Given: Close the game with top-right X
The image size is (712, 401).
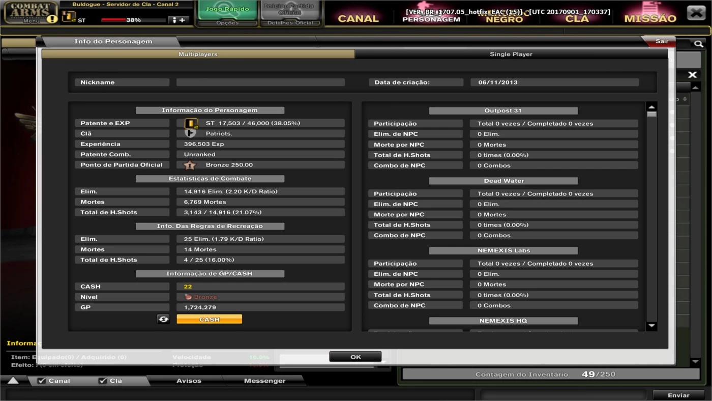Looking at the screenshot, I should pyautogui.click(x=696, y=13).
